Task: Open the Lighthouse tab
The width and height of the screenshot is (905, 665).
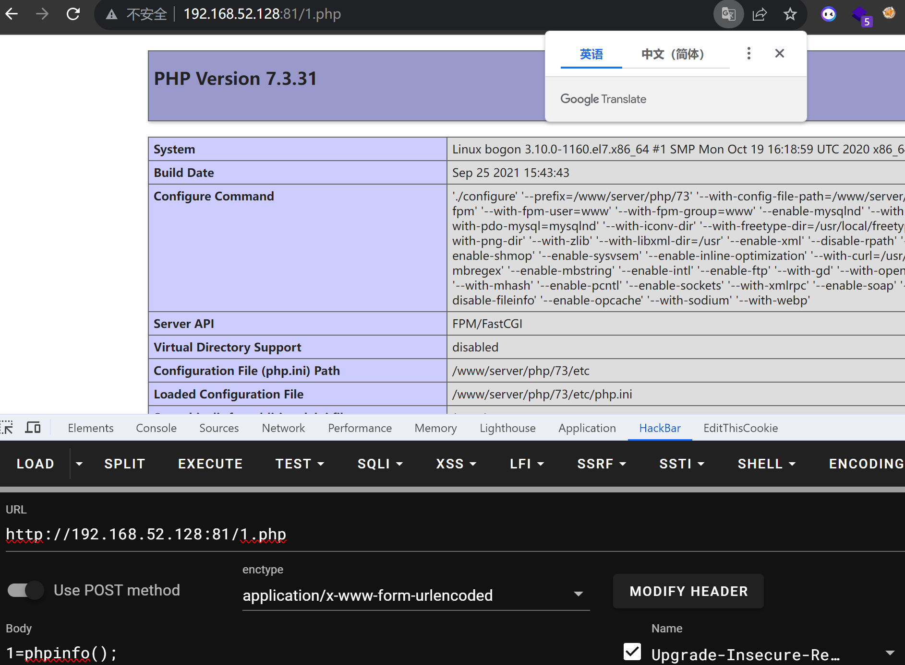Action: click(507, 428)
